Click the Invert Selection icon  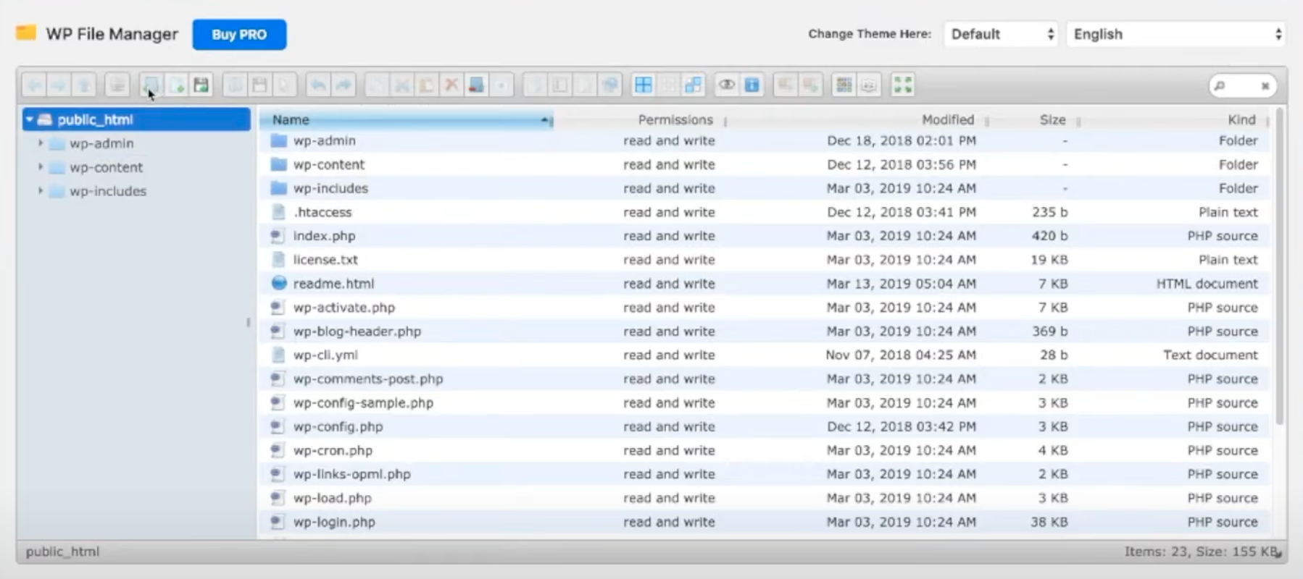pyautogui.click(x=694, y=85)
